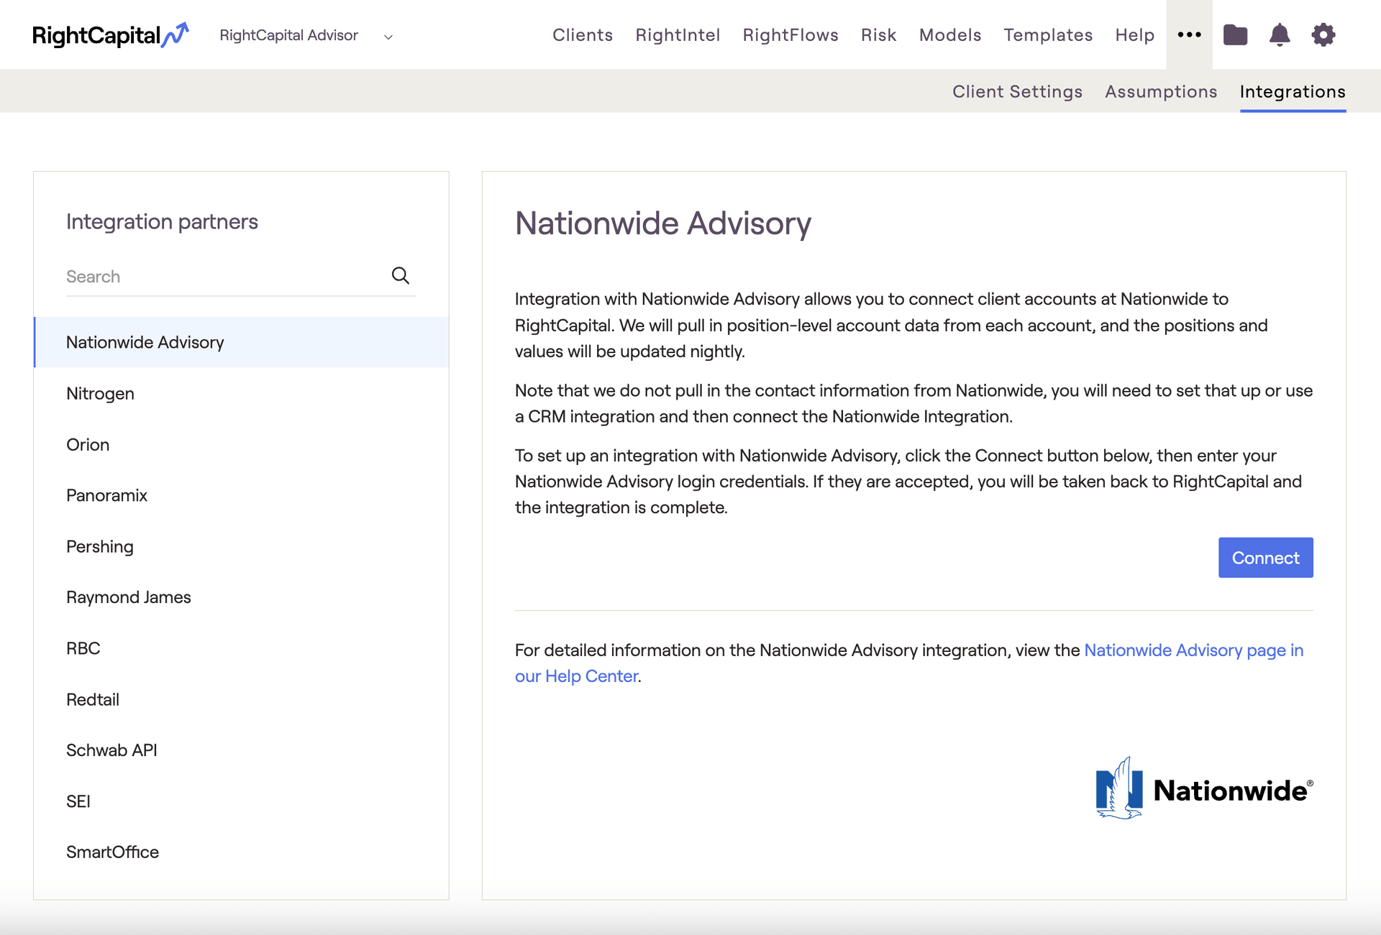This screenshot has height=935, width=1381.
Task: Select SmartOffice integration partner
Action: pyautogui.click(x=241, y=852)
